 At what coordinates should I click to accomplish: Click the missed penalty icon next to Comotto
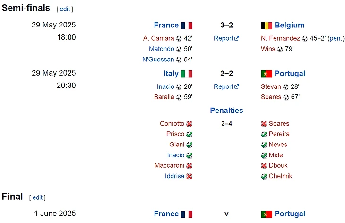coord(189,124)
